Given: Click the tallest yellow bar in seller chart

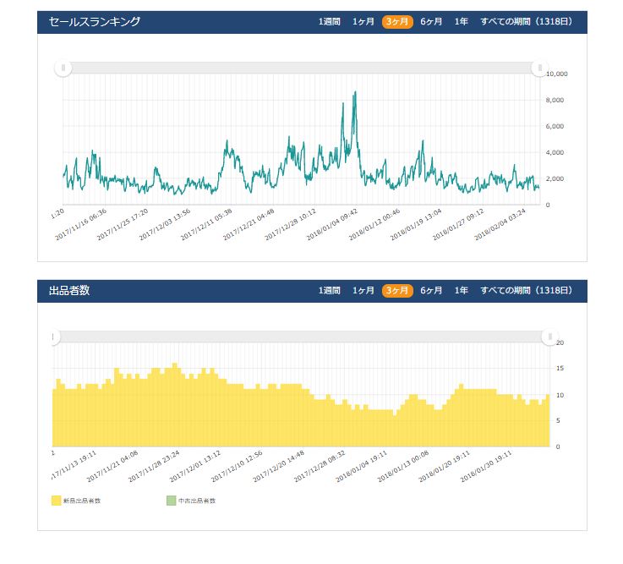Looking at the screenshot, I should click(x=175, y=405).
